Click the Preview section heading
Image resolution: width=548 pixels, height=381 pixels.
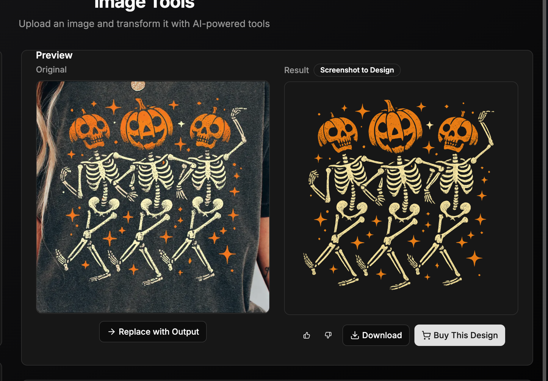[54, 55]
